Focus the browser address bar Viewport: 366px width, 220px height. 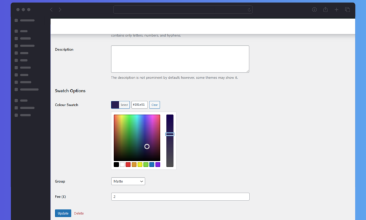tap(183, 10)
